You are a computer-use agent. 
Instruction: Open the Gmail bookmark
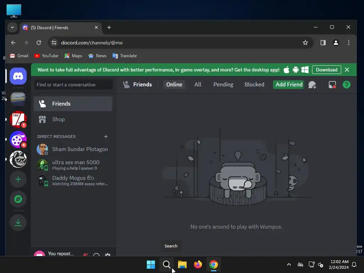point(19,56)
